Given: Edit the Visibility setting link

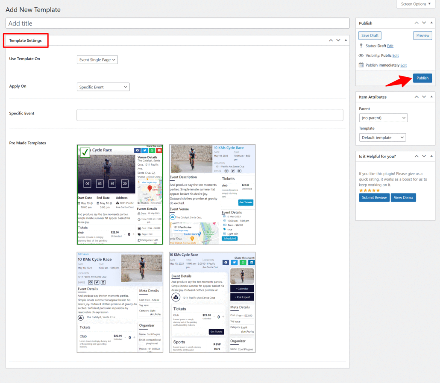Looking at the screenshot, I should pyautogui.click(x=396, y=56).
